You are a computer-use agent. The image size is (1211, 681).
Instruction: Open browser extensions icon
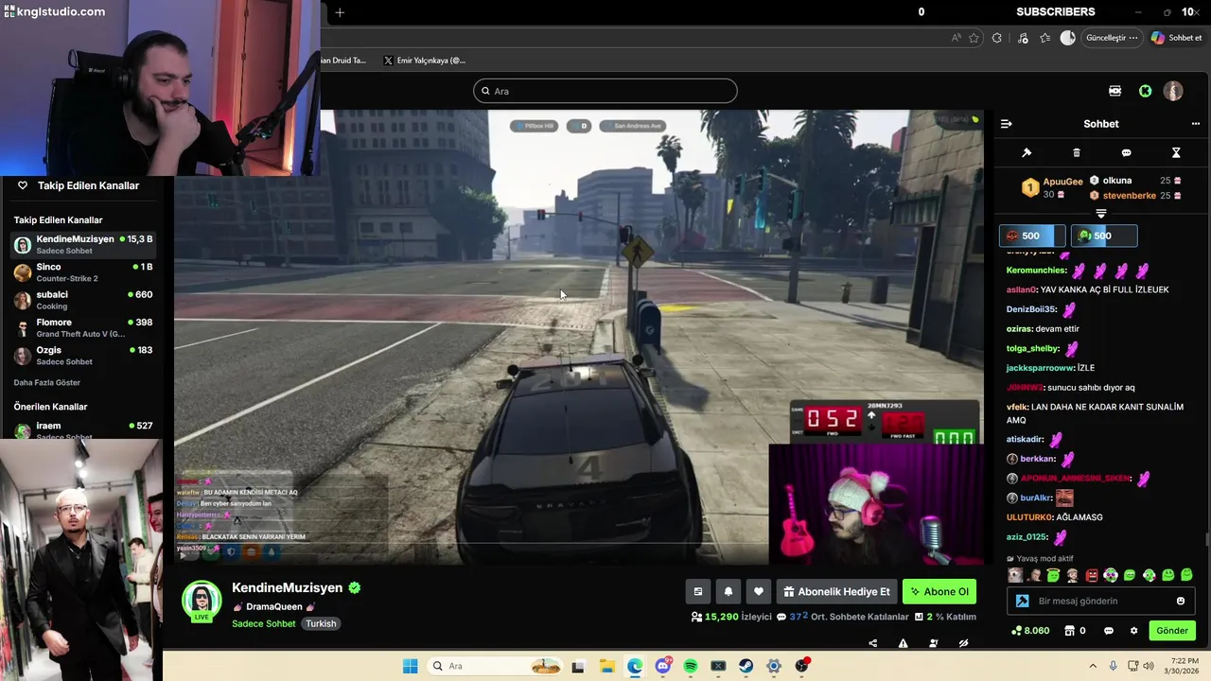(997, 38)
